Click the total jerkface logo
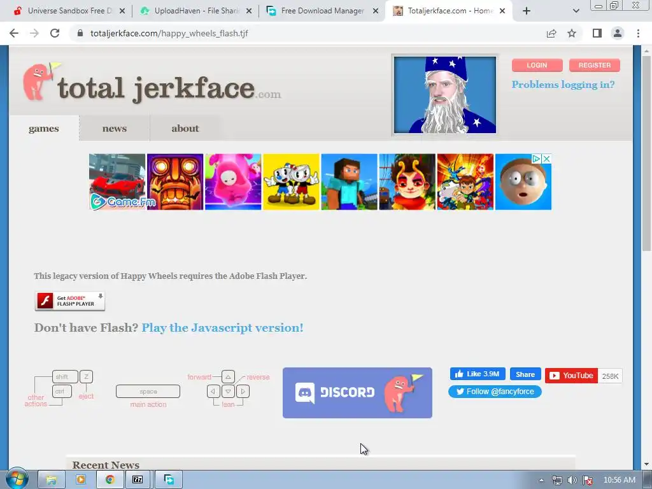 [x=152, y=83]
